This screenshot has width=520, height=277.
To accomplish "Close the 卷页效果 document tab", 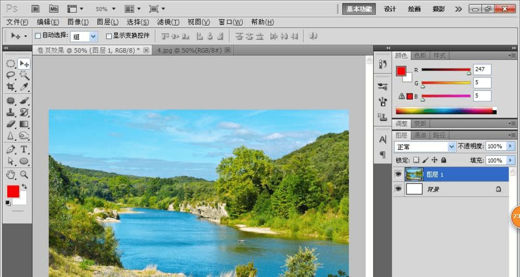I will (x=146, y=50).
